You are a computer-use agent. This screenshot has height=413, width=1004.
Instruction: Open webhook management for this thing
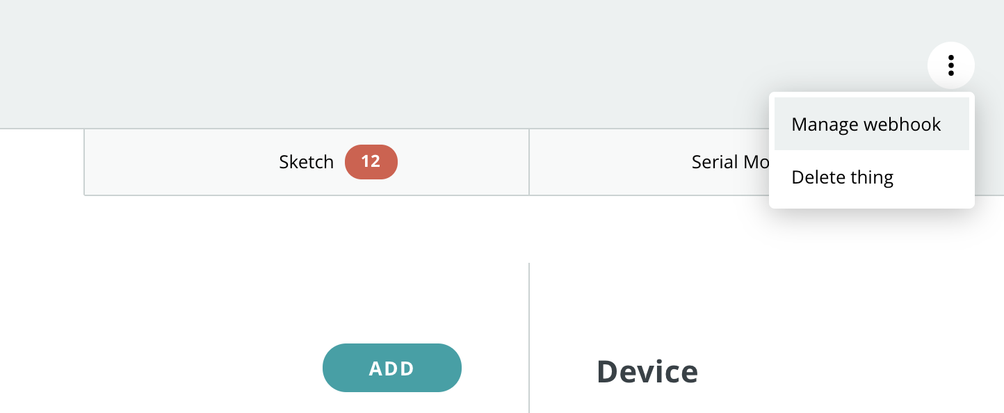(x=866, y=124)
